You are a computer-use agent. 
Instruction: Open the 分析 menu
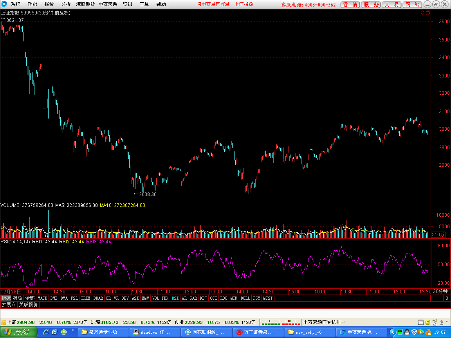pos(66,4)
